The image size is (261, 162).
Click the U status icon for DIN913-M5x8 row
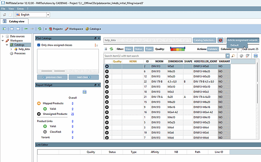107,66
